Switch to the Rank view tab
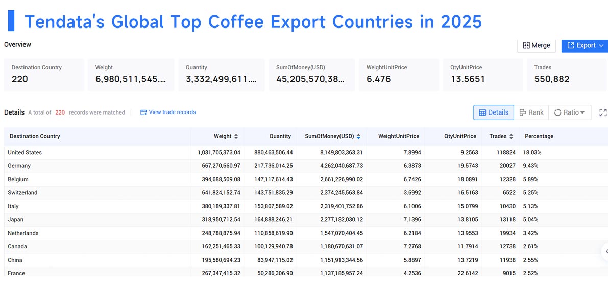The width and height of the screenshot is (608, 282). tap(531, 112)
